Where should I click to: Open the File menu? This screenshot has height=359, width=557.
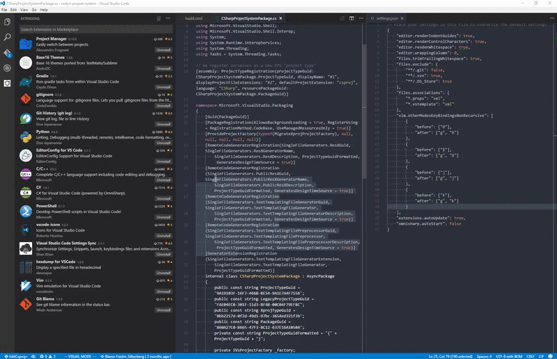click(5, 10)
